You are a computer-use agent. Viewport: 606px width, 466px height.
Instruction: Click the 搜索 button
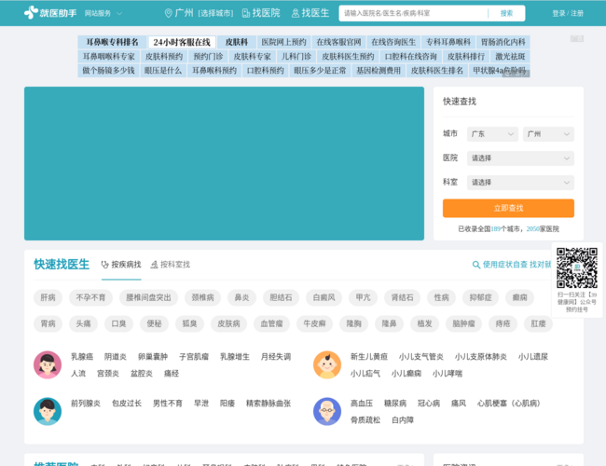pyautogui.click(x=506, y=13)
